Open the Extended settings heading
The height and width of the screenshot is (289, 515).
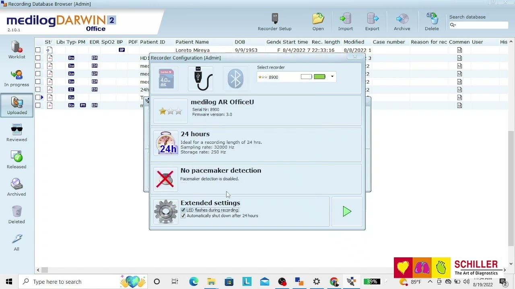pos(210,203)
